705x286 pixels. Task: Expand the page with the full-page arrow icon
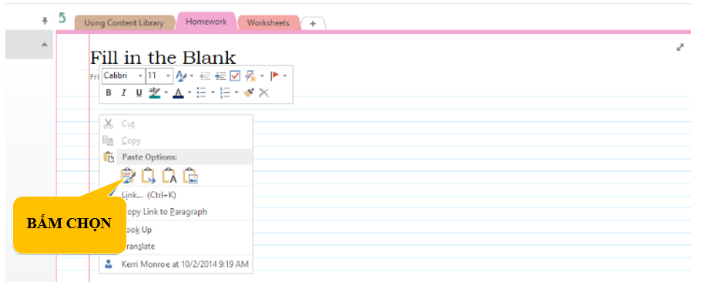680,47
